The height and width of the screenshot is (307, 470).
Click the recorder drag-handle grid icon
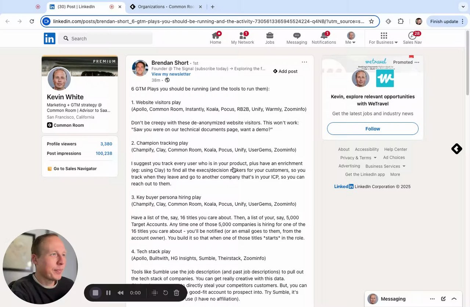155,293
